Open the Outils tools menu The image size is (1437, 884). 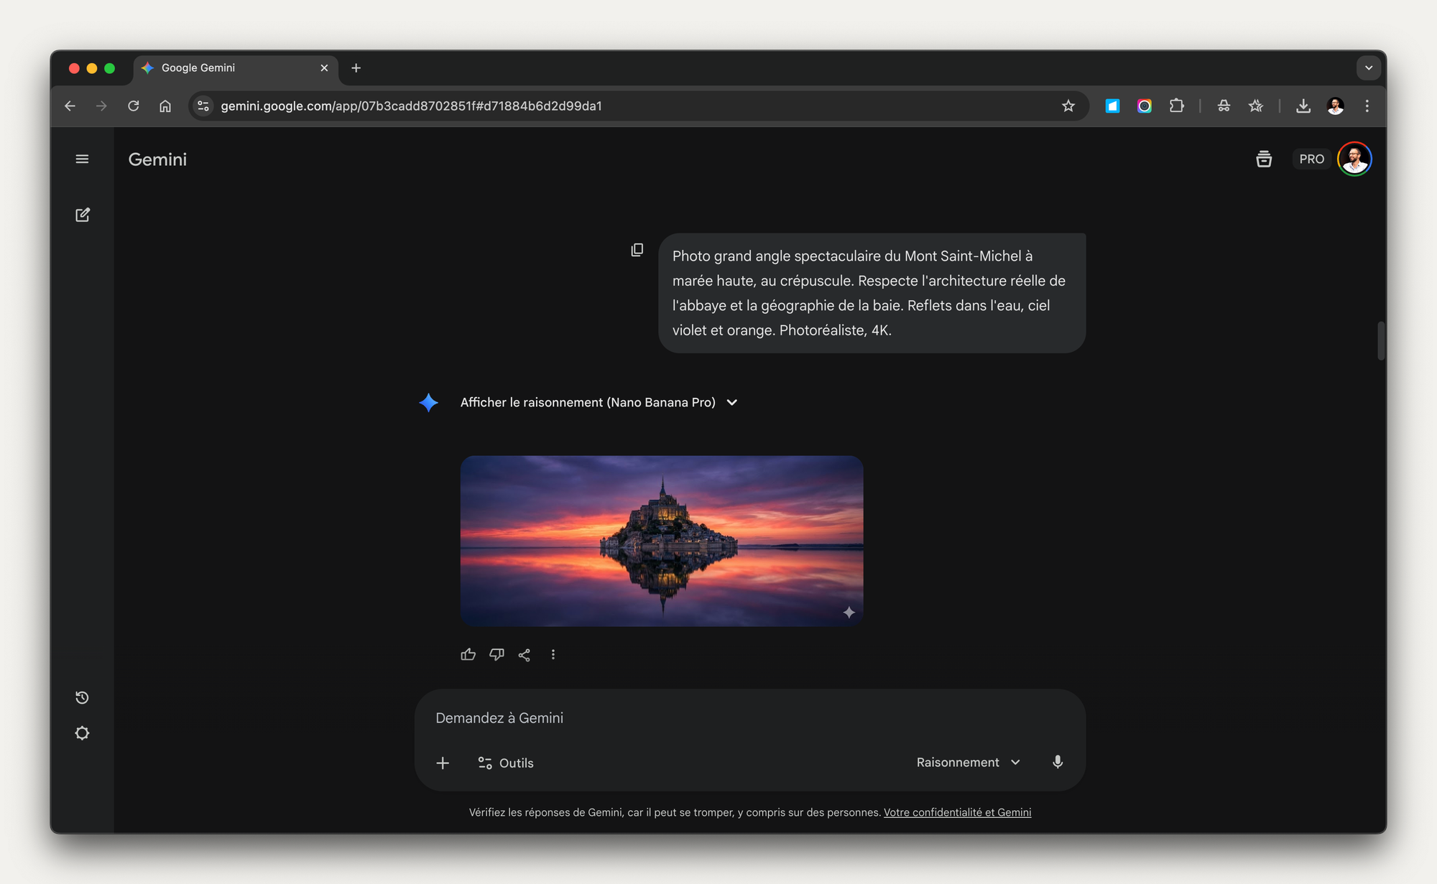pos(506,763)
